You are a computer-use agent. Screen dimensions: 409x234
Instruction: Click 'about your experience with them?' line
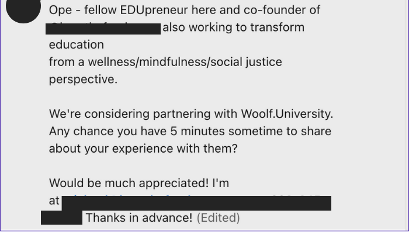(143, 148)
